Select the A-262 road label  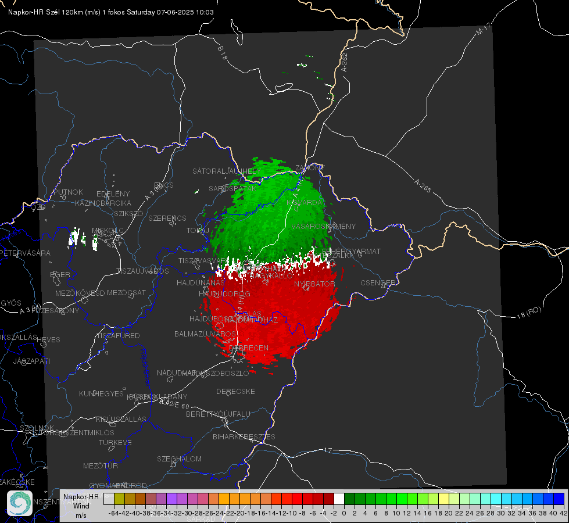(x=345, y=62)
